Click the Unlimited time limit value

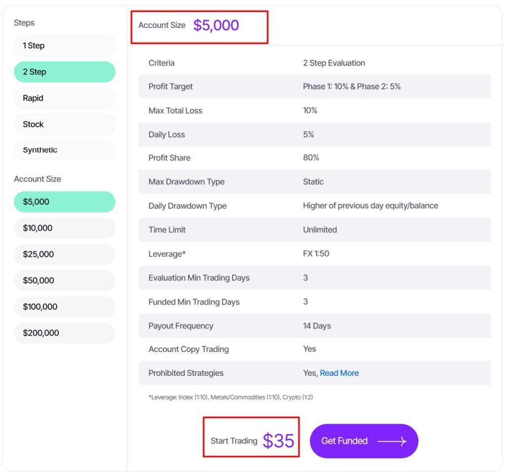click(320, 230)
